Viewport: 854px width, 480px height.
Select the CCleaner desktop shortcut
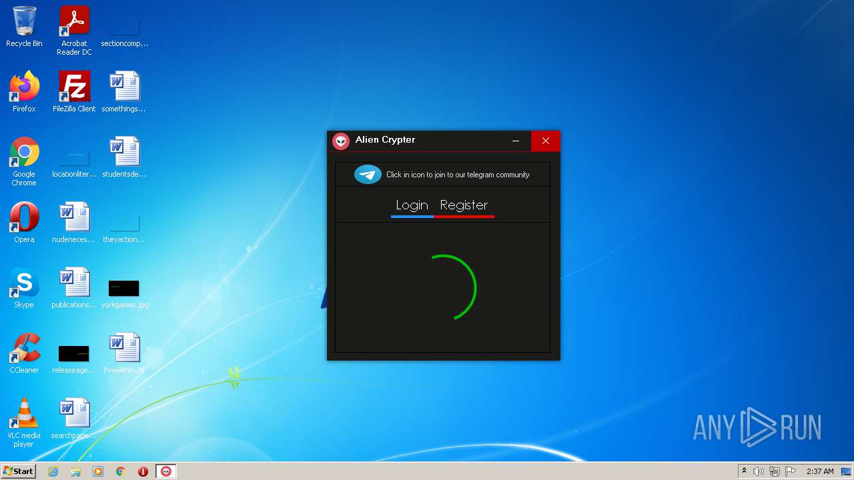pos(24,353)
